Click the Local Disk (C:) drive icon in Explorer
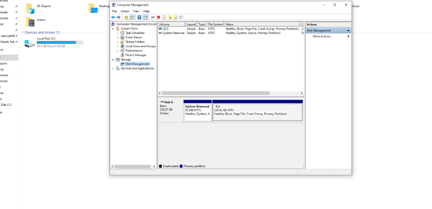The image size is (432, 209). coord(29,43)
